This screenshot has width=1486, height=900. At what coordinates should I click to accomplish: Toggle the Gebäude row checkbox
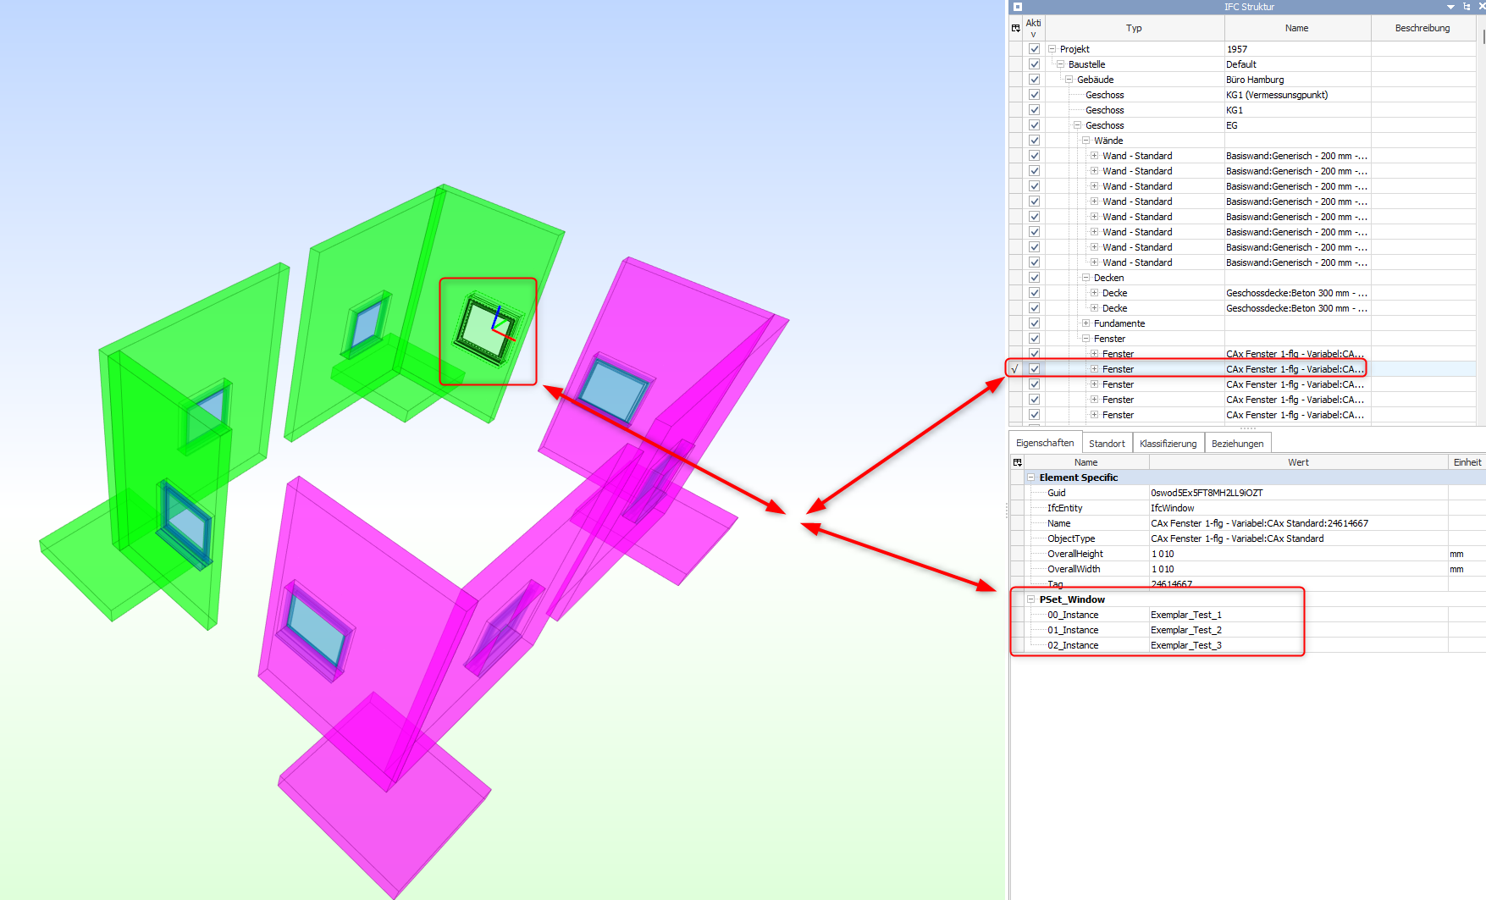[x=1034, y=80]
